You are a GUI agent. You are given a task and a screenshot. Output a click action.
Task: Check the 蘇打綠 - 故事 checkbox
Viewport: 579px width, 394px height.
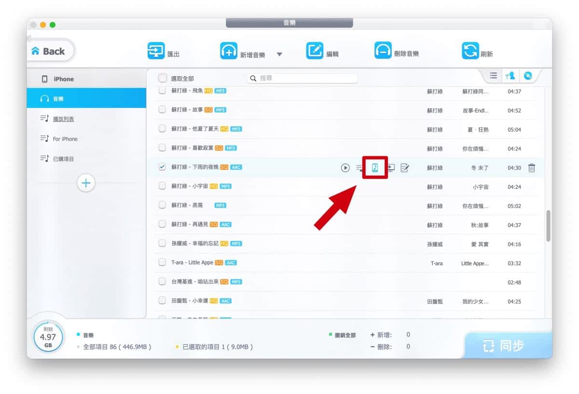click(162, 109)
